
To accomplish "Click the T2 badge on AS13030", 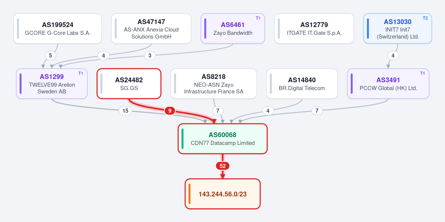I will [x=425, y=18].
